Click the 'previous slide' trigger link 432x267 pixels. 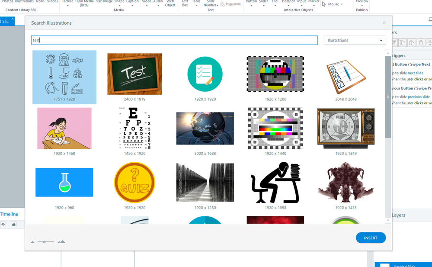coord(419,97)
